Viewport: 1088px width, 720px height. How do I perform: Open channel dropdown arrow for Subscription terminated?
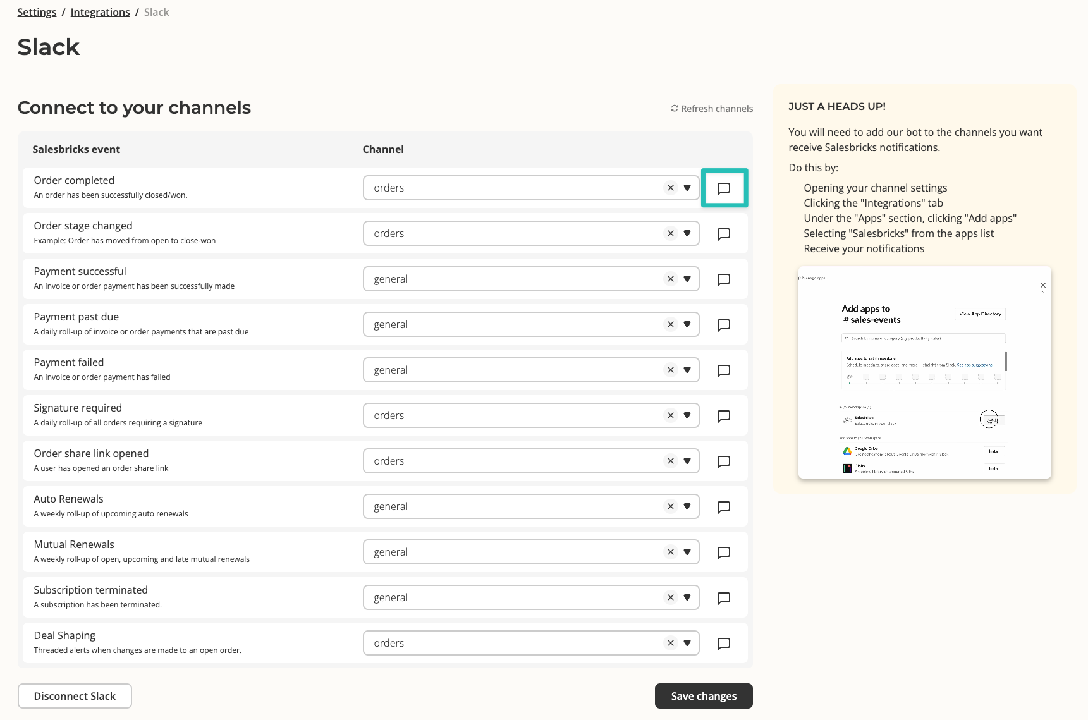(x=687, y=597)
